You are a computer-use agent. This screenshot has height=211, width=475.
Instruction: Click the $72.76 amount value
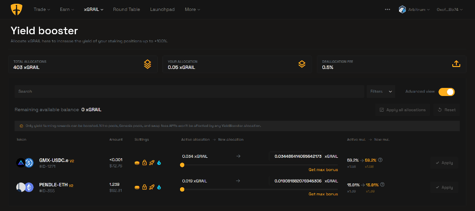(116, 166)
